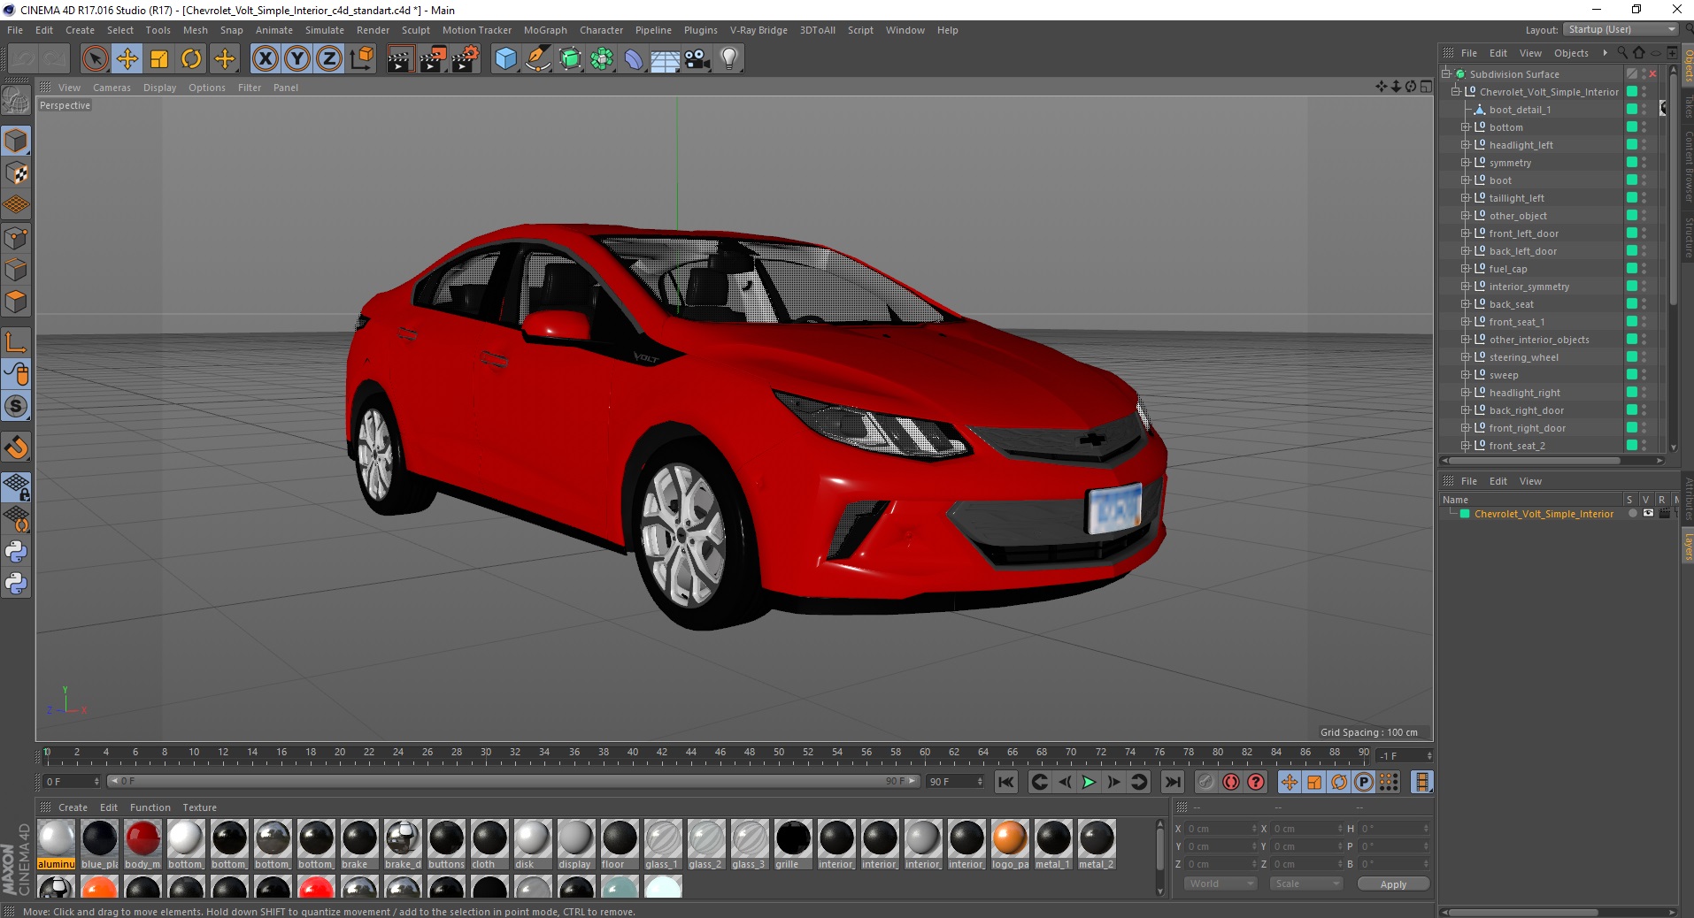The height and width of the screenshot is (918, 1694).
Task: Expand the steering_wheel object
Action: pyautogui.click(x=1465, y=357)
